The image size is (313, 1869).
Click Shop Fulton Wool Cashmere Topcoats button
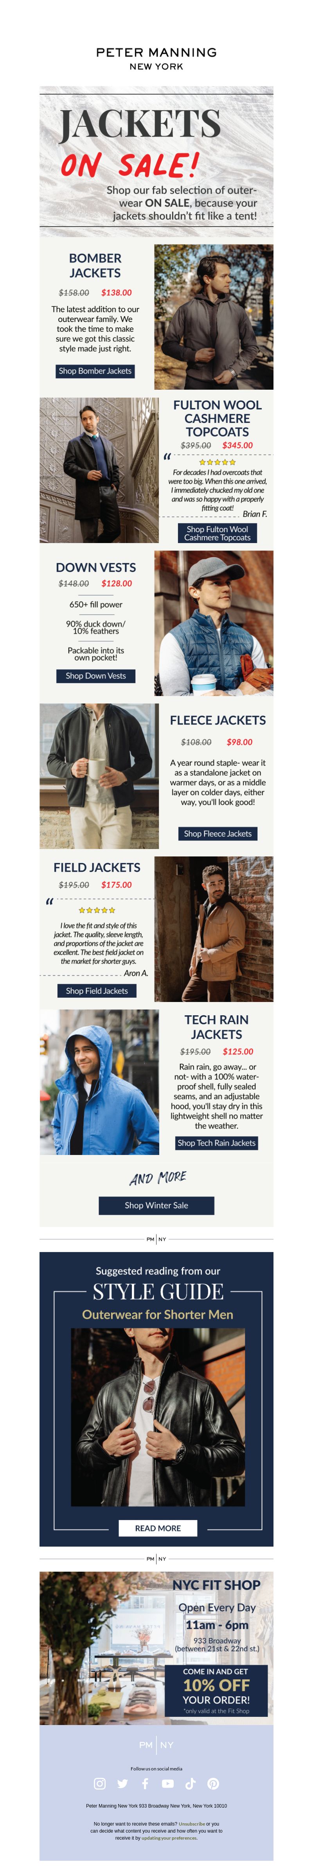pyautogui.click(x=217, y=533)
